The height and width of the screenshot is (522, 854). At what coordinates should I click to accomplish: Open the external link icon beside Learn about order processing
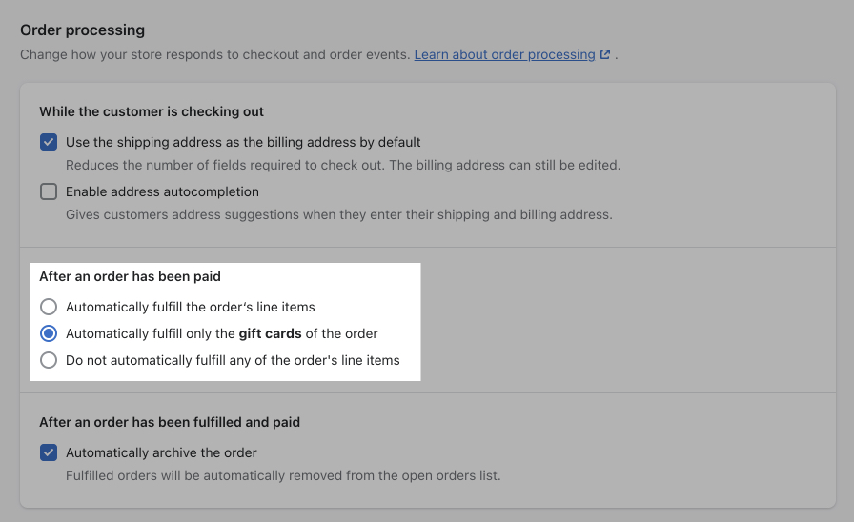[x=604, y=54]
